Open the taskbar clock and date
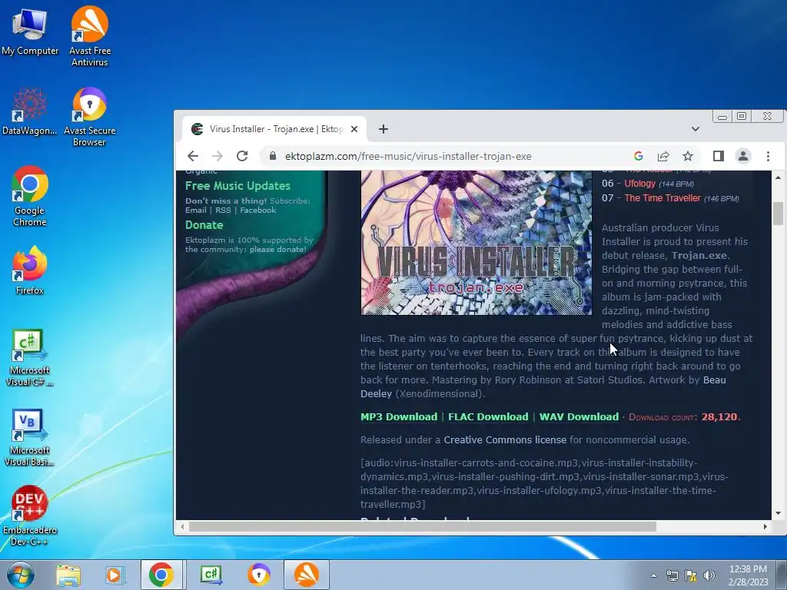This screenshot has height=590, width=787. pos(748,575)
